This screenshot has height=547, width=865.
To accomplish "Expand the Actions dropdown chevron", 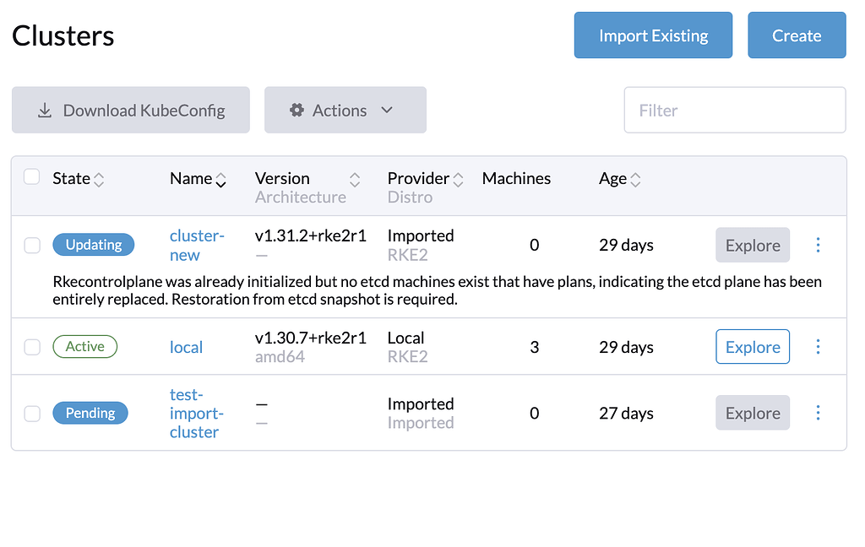I will (388, 110).
